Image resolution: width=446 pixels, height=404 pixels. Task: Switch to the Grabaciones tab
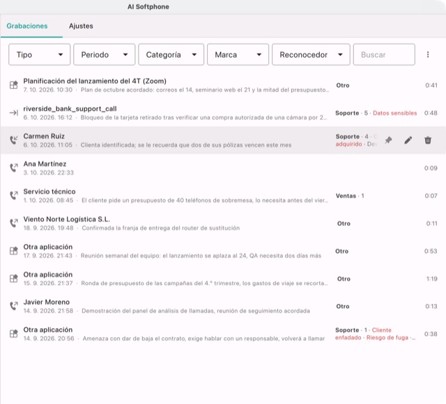(27, 26)
